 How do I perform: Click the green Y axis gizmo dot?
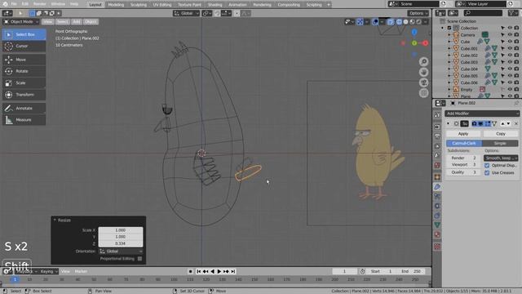pyautogui.click(x=414, y=43)
